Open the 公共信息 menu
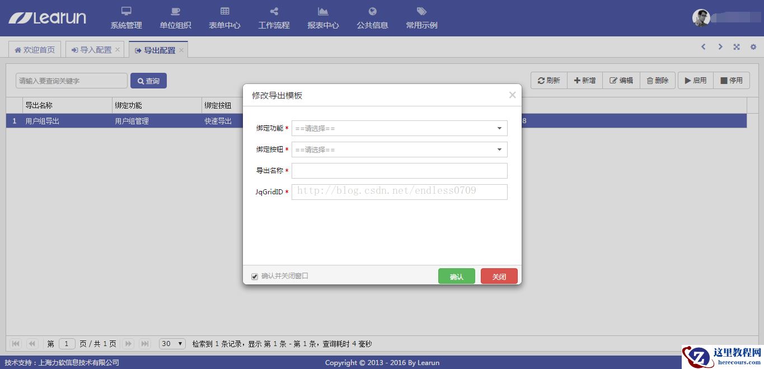 pyautogui.click(x=372, y=18)
